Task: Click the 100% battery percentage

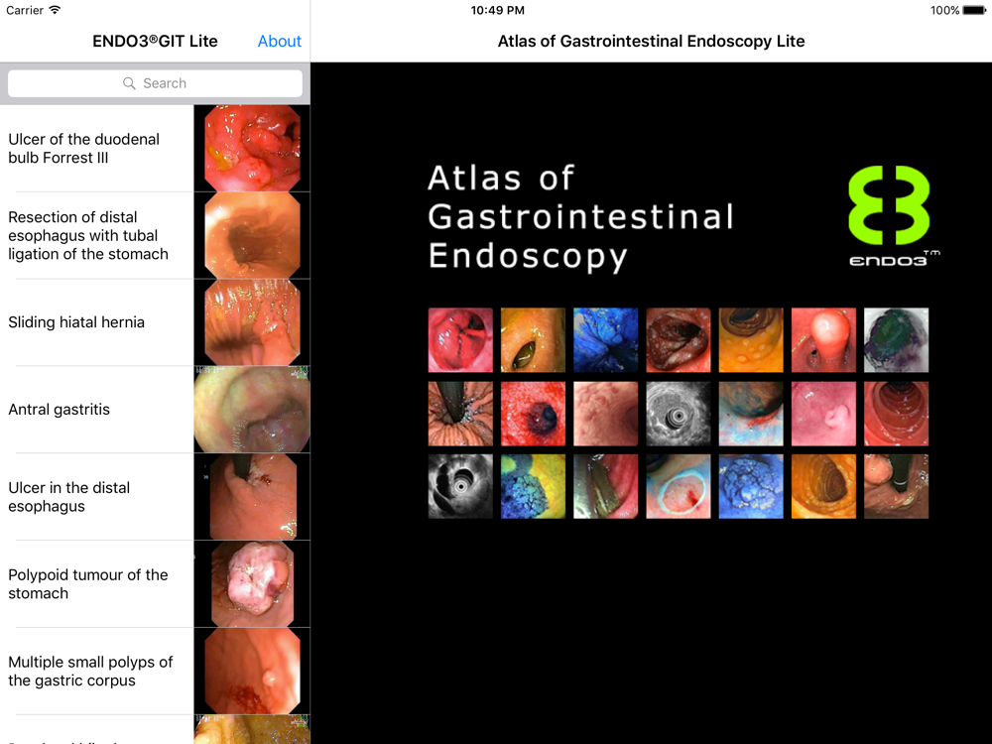Action: (x=945, y=10)
